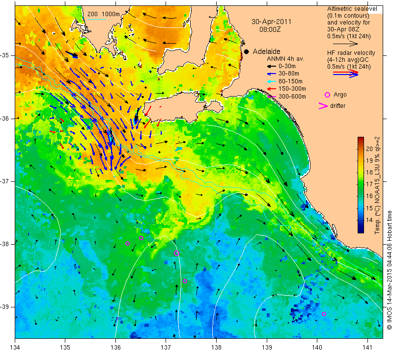Click the cyan 200 1000m depth contour line sample
The height and width of the screenshot is (353, 393).
97,19
